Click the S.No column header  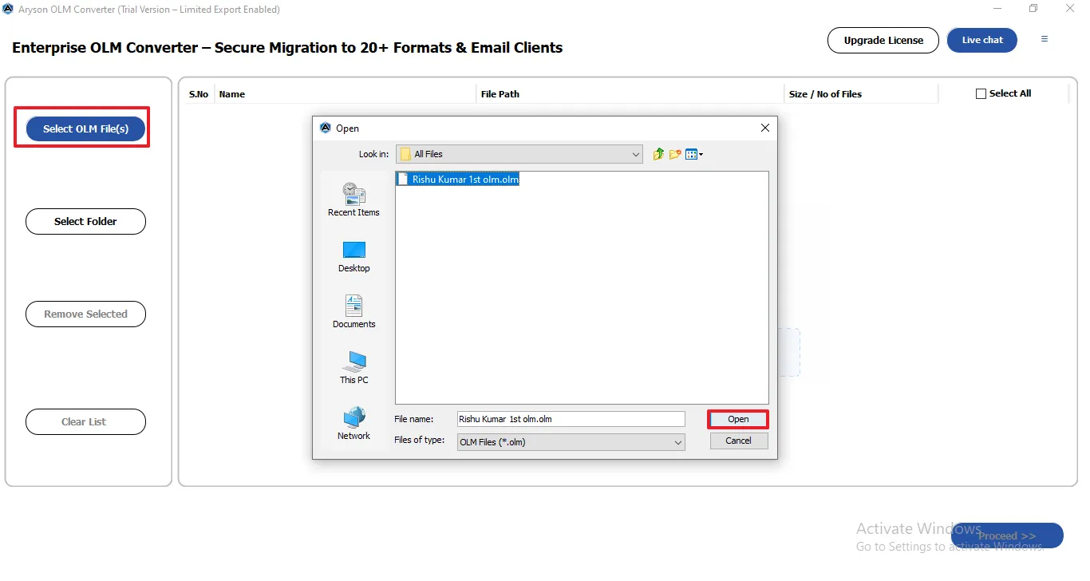[x=199, y=94]
